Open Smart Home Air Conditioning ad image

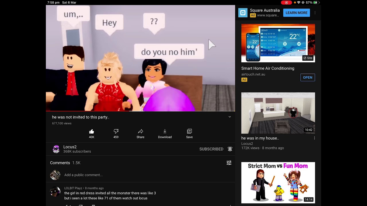point(278,43)
